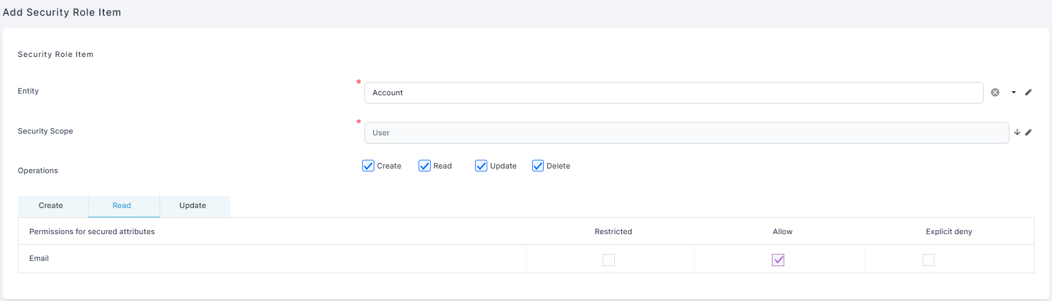Click Security Scope pencil edit icon
1052x301 pixels.
[1029, 132]
